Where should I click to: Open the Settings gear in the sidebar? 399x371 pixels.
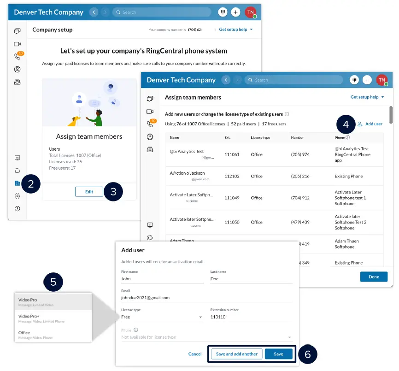[16, 195]
